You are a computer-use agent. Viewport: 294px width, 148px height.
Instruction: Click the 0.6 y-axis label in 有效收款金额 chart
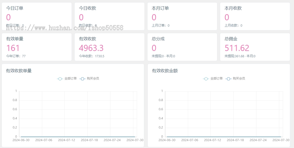[x=161, y=109]
